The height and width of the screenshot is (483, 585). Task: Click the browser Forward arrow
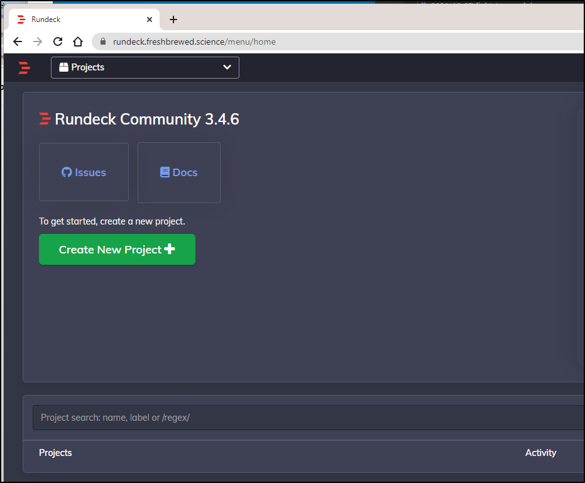click(38, 42)
